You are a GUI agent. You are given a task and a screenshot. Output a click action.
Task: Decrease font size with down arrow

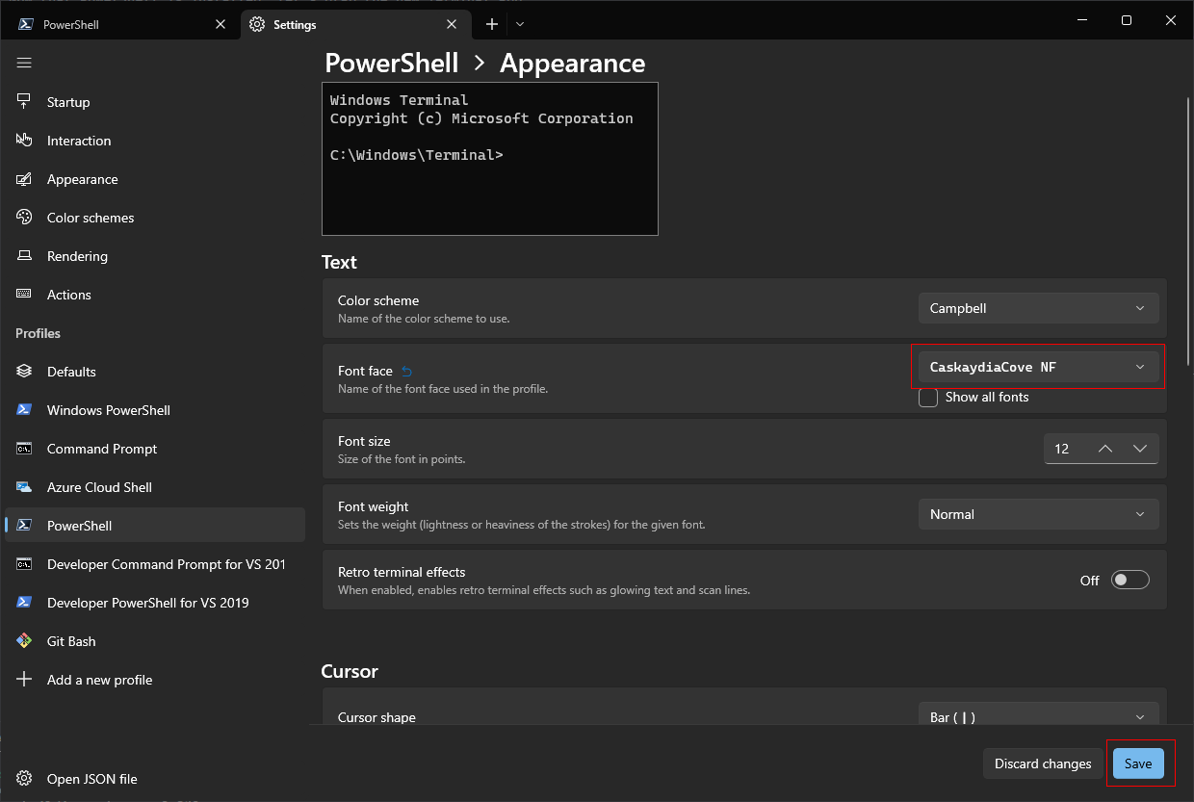(1140, 449)
